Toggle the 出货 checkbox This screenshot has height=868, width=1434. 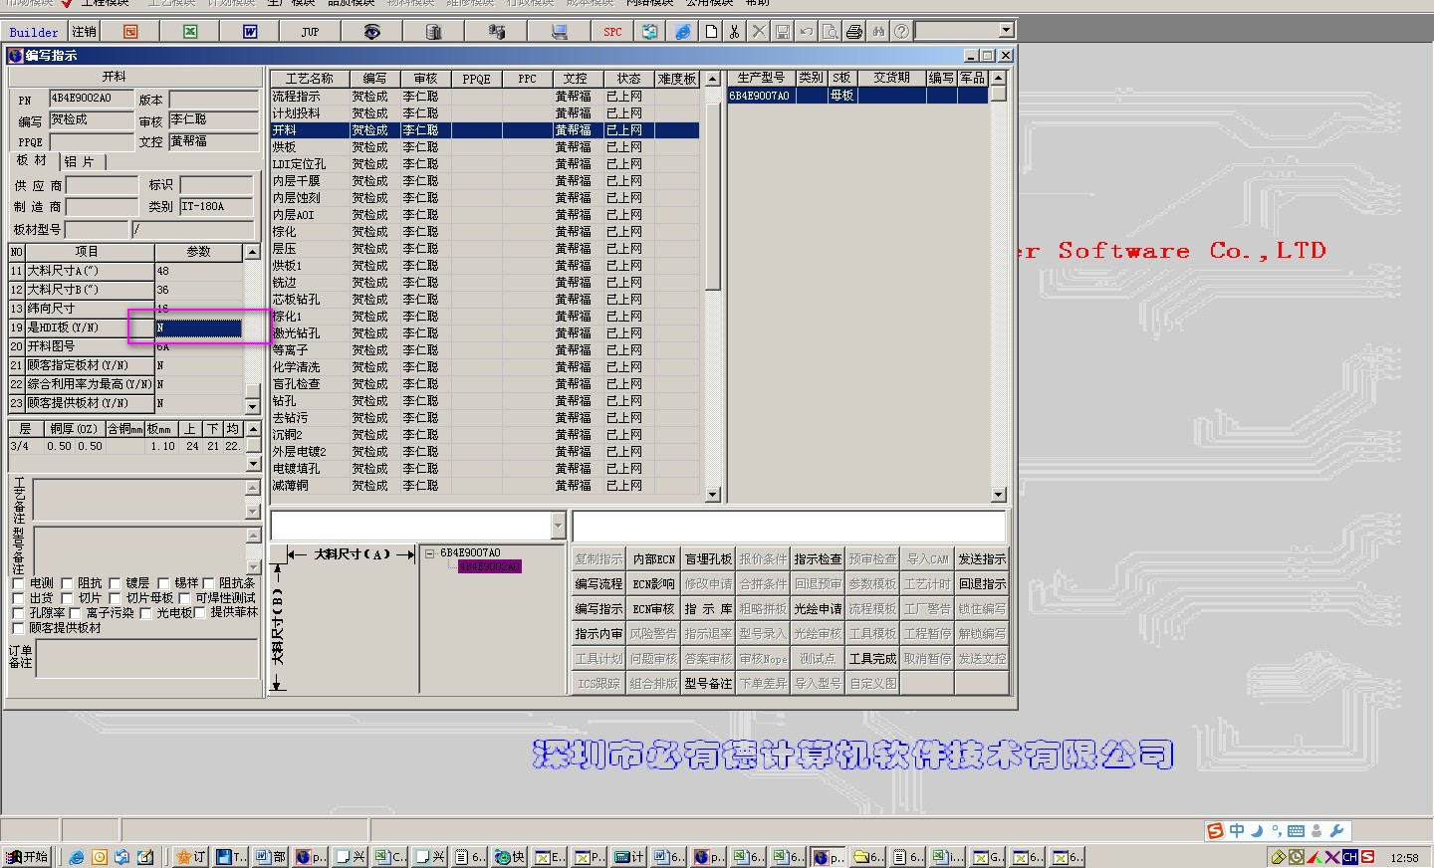click(x=18, y=598)
